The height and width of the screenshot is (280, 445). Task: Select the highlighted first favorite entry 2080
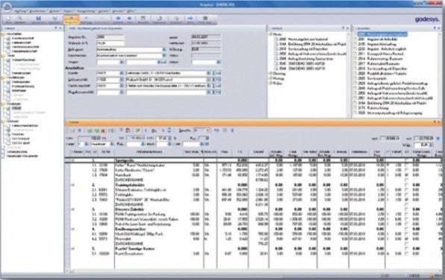(x=382, y=34)
